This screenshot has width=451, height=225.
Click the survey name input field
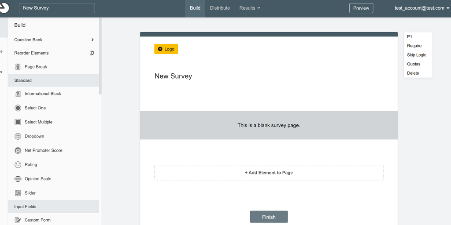coord(57,8)
